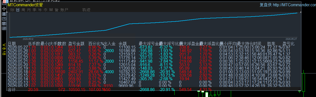Click the 合计 total row label
316x97 pixels.
(12, 89)
